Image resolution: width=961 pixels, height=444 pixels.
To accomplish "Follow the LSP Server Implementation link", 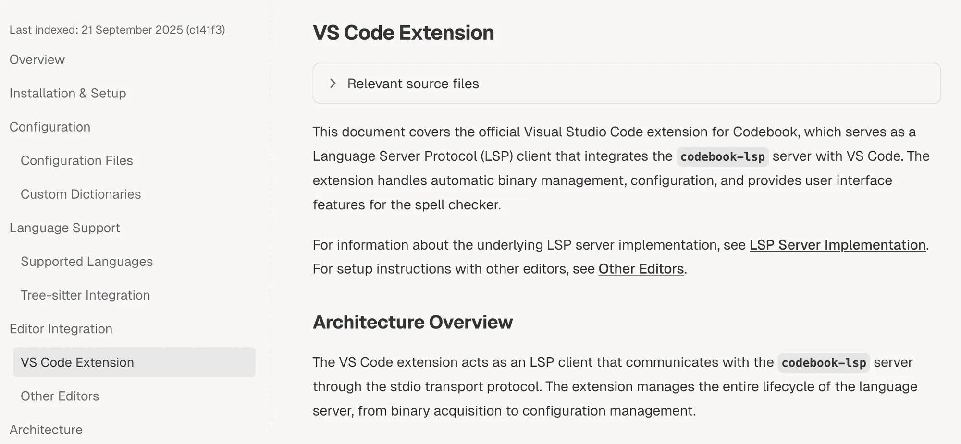I will (x=837, y=245).
